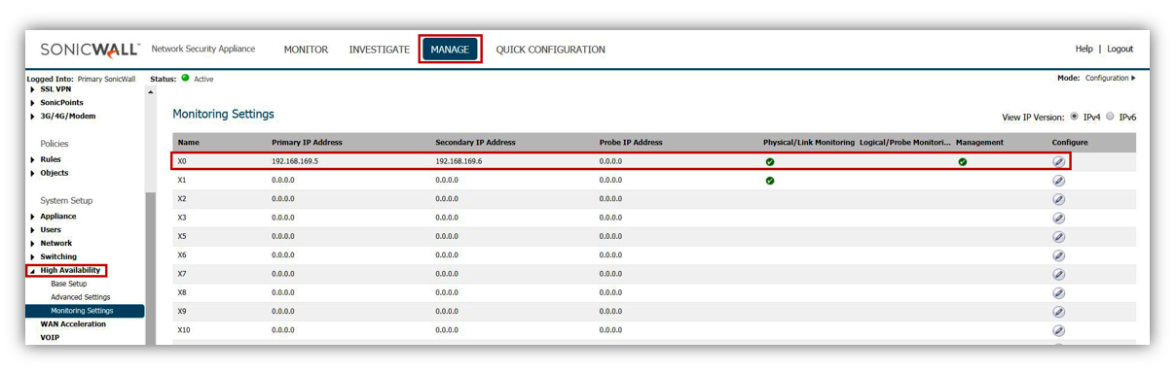Open the configure pencil icon for X6
This screenshot has width=1176, height=372.
coord(1058,255)
